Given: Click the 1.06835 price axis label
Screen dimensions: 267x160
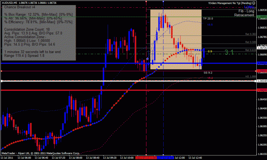Looking at the screenshot, I should coord(262,28).
